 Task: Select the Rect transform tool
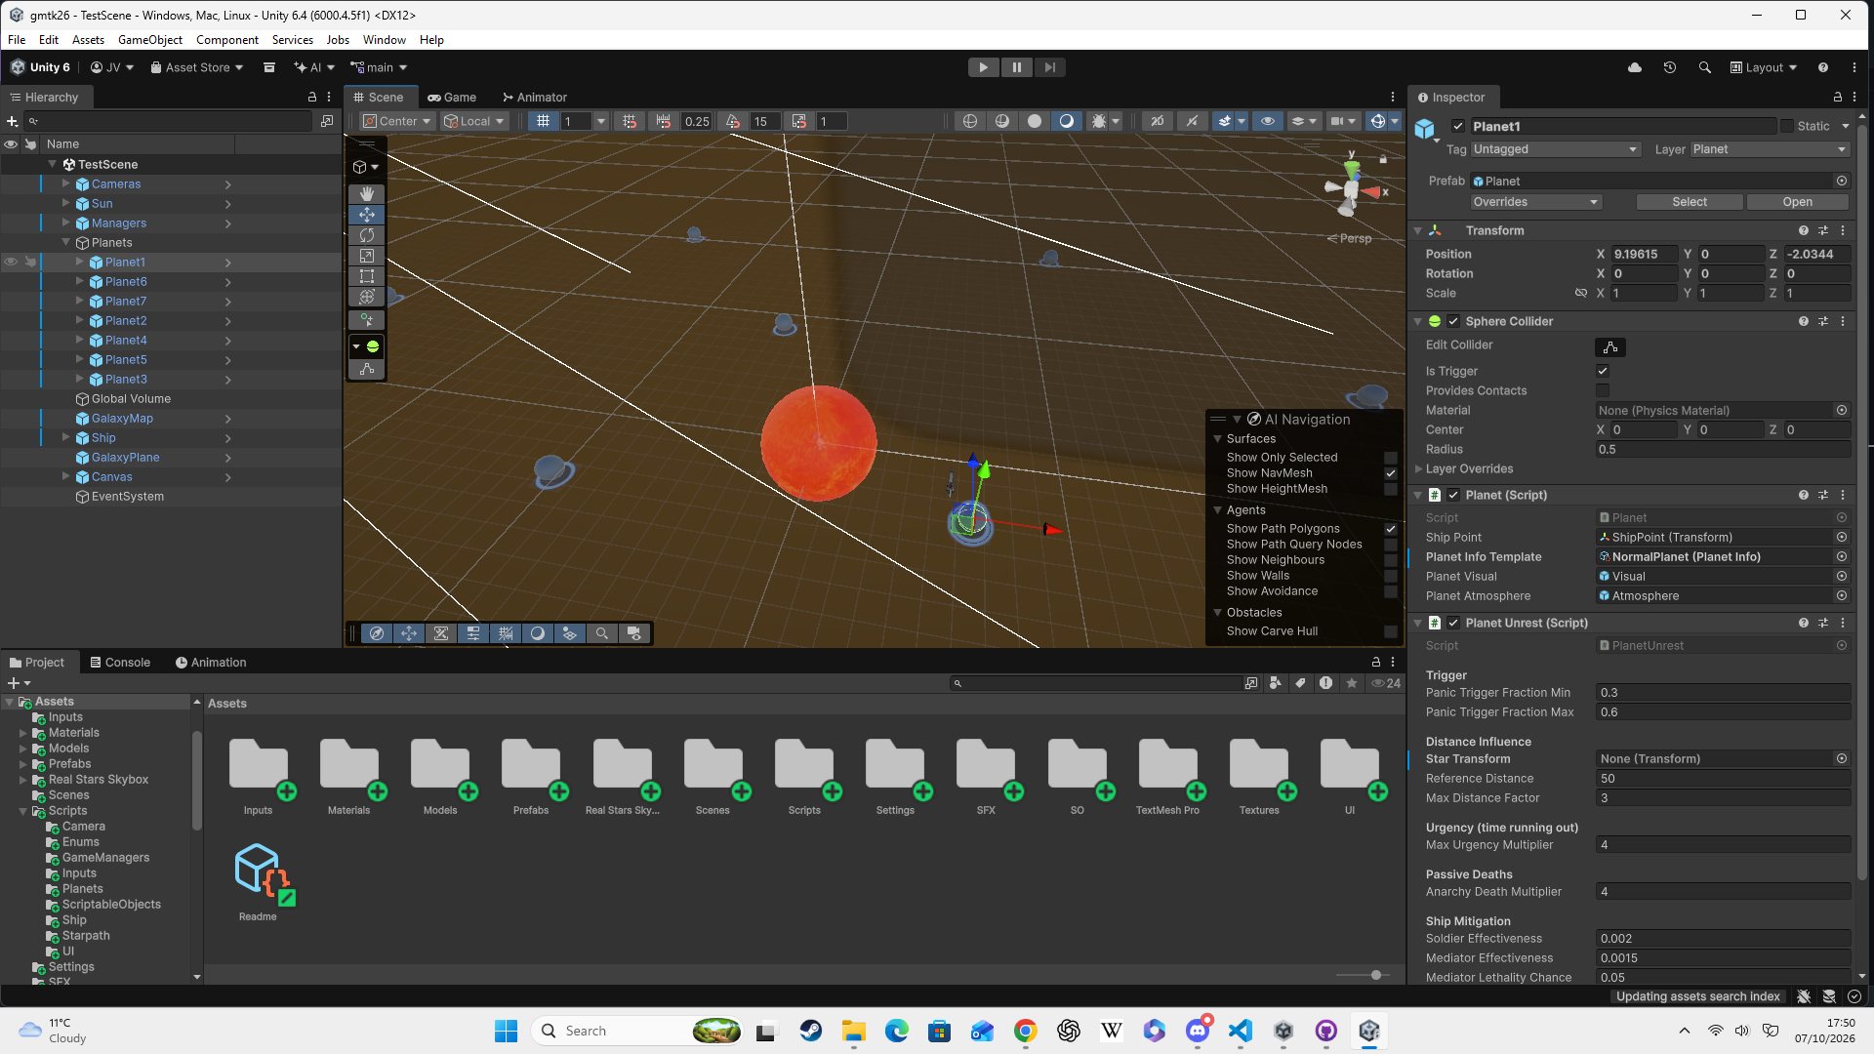(x=367, y=276)
